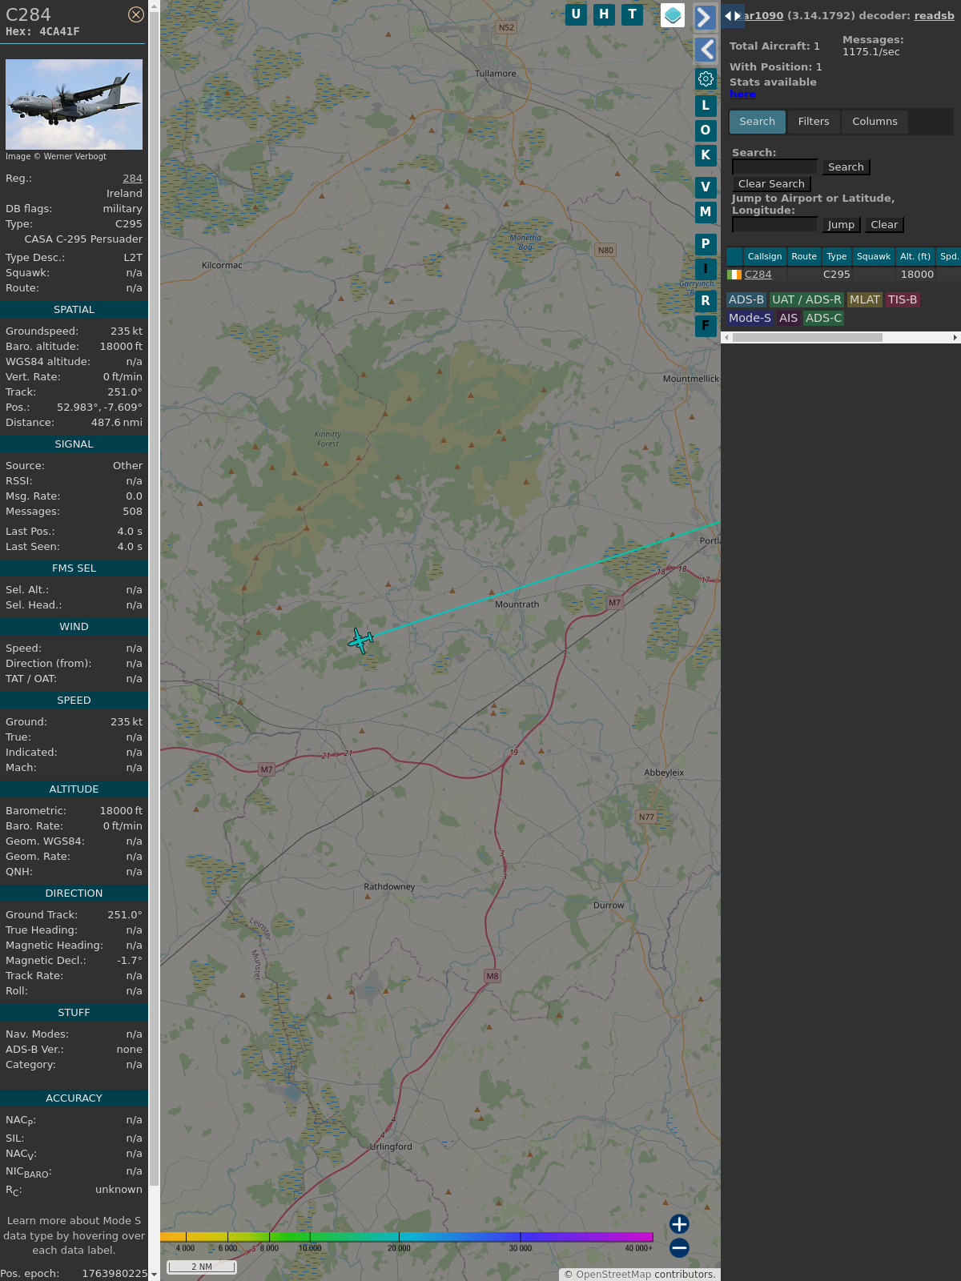Click the zoom in plus button

(x=679, y=1223)
